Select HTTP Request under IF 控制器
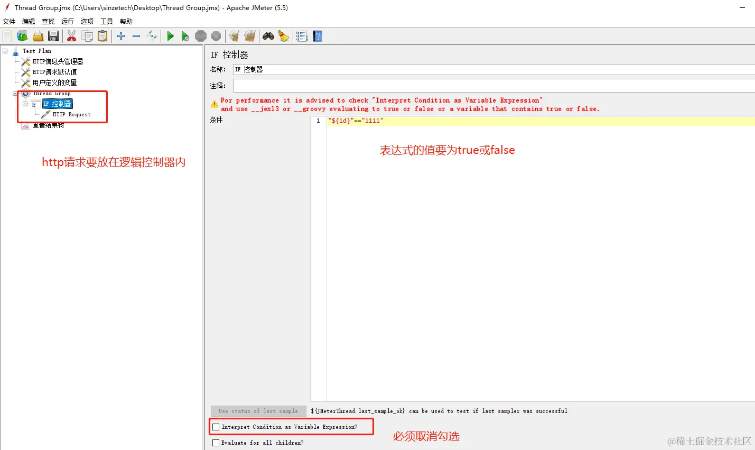 (x=71, y=114)
